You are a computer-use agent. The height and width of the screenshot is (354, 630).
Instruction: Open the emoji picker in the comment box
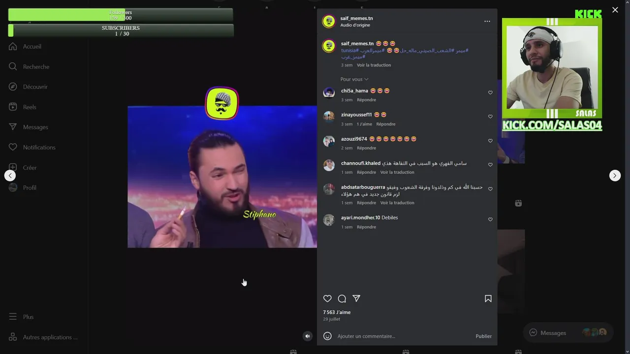[x=327, y=336]
